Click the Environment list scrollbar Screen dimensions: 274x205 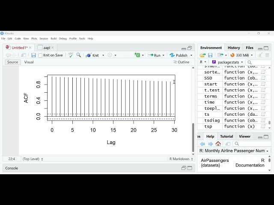[269, 123]
